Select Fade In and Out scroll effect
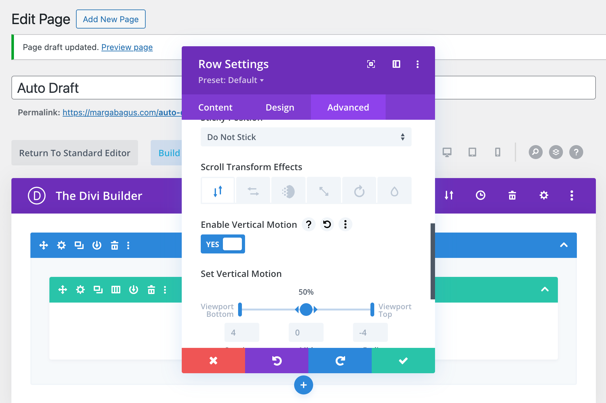Viewport: 606px width, 403px height. [x=288, y=191]
